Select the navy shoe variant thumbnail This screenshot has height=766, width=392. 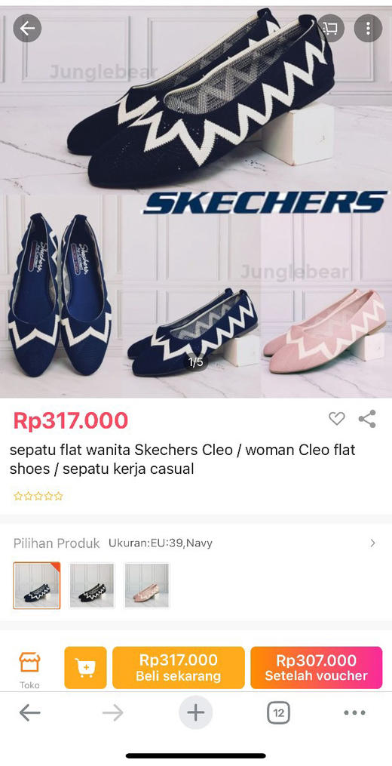pyautogui.click(x=37, y=585)
